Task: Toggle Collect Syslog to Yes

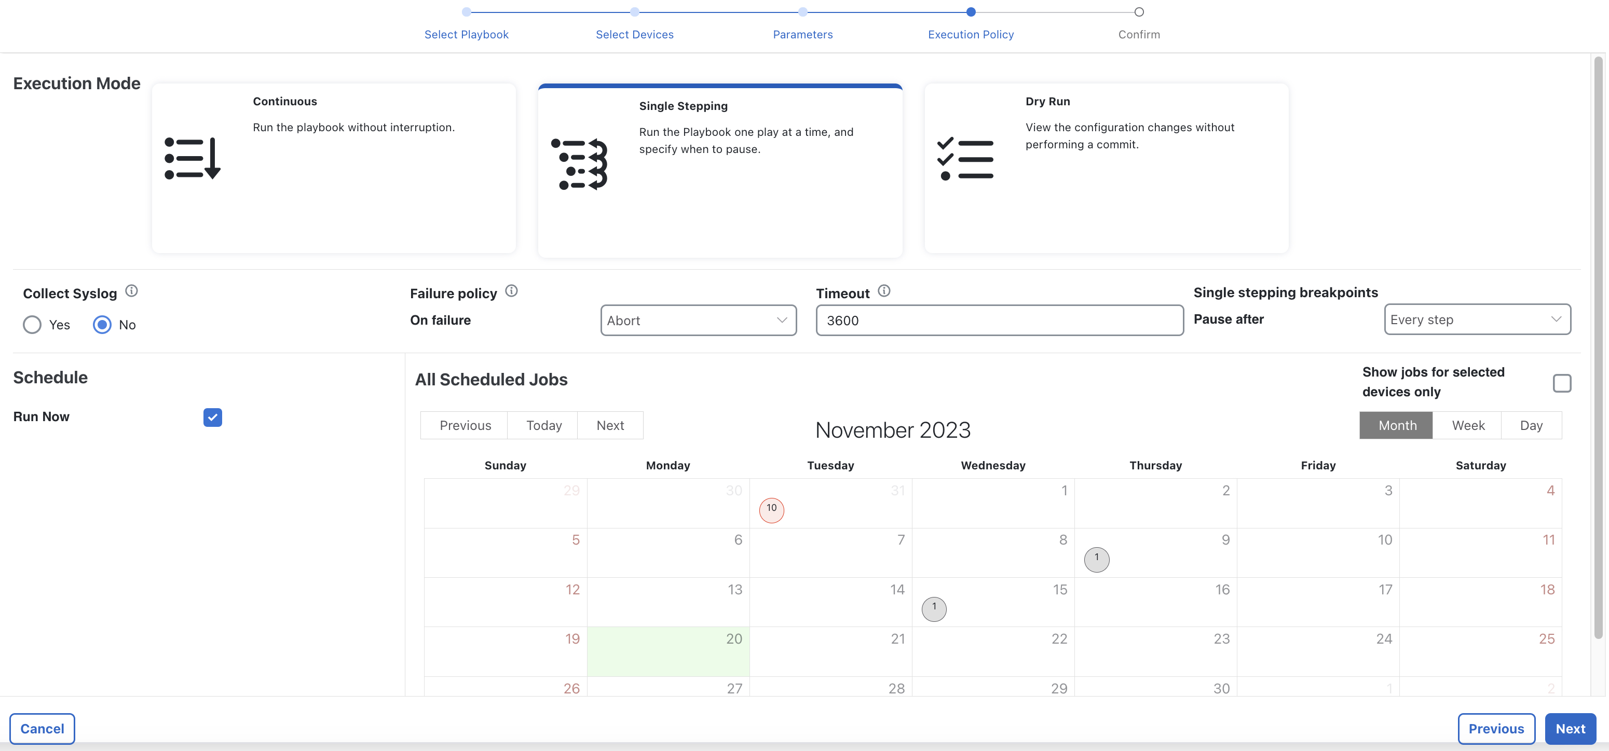Action: pyautogui.click(x=32, y=324)
